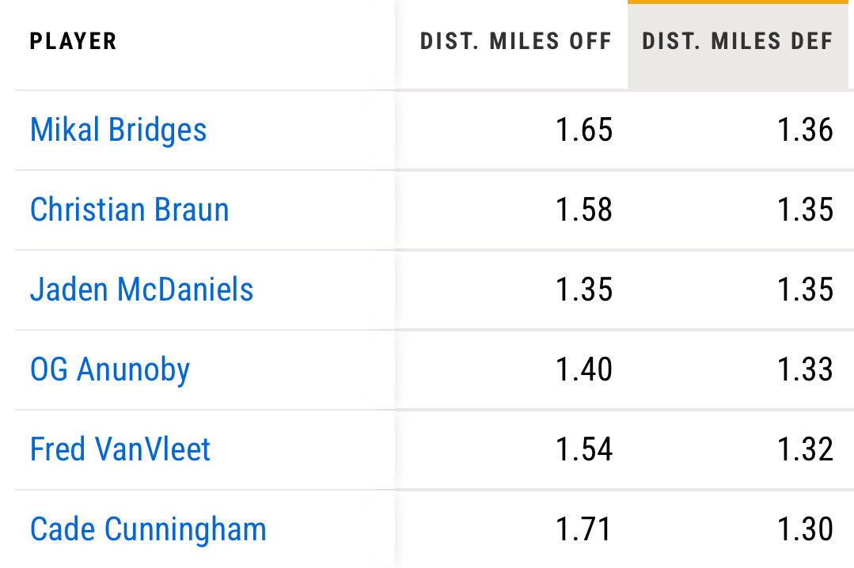Click Christian Braun's 1.58 offensive miles cell
Image resolution: width=854 pixels, height=568 pixels.
(x=584, y=210)
